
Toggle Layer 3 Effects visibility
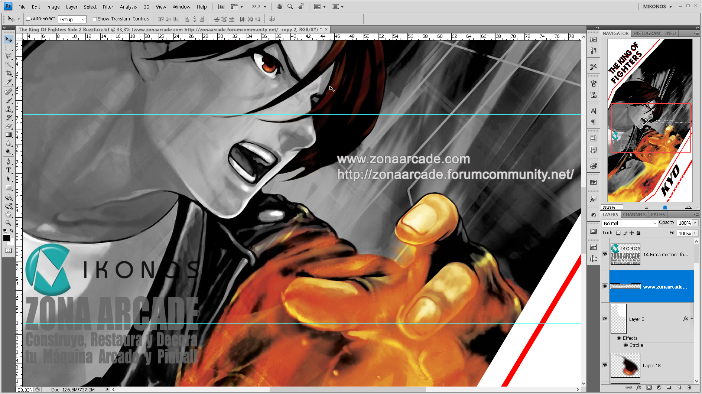619,338
